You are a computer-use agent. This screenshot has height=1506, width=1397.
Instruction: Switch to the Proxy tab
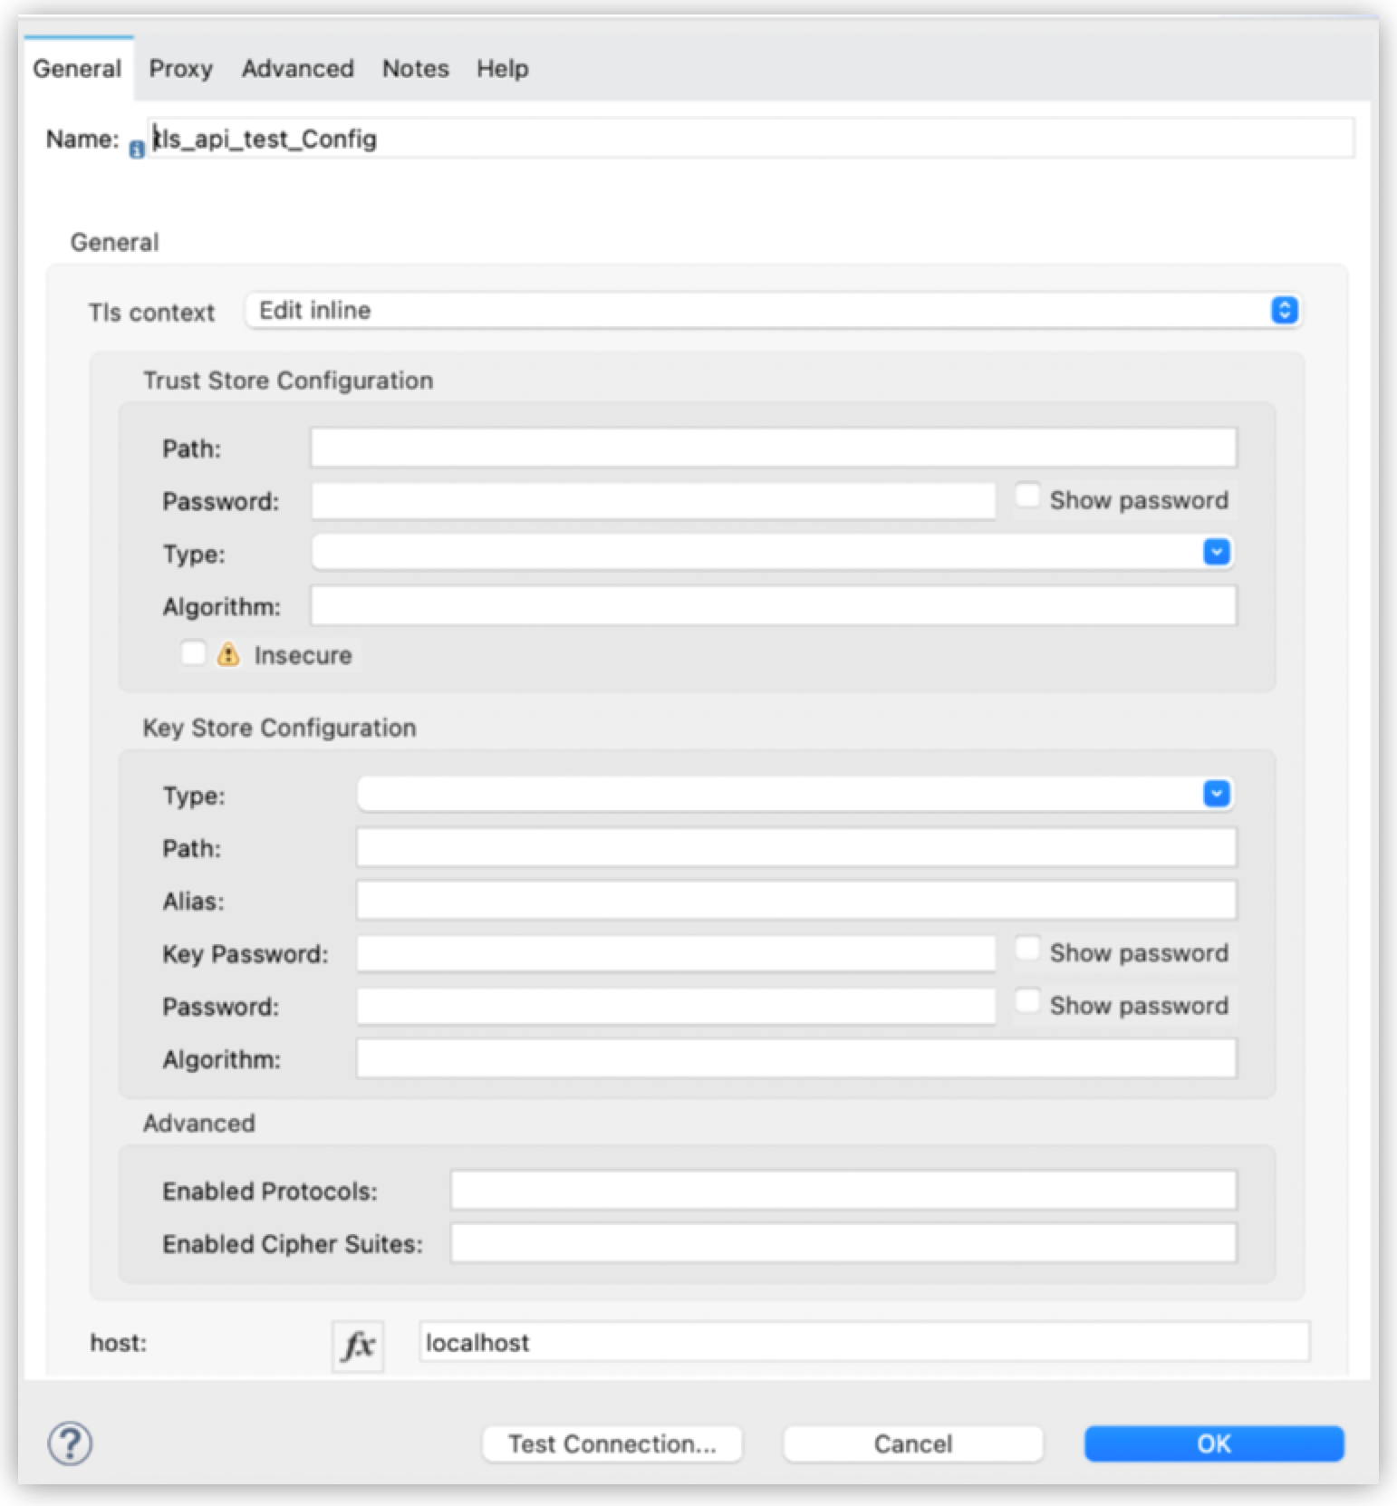(180, 69)
